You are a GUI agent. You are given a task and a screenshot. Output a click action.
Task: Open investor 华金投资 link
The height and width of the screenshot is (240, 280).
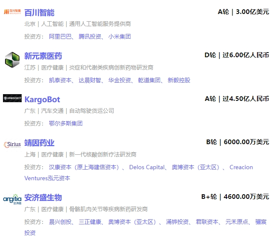click(x=120, y=80)
